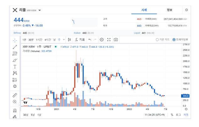
Task: Click the 444.0 current price label
Action: 185,96
